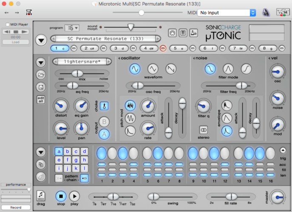This screenshot has height=212, width=292.
Task: Enable the MIDI Player checkbox
Action: coord(8,24)
